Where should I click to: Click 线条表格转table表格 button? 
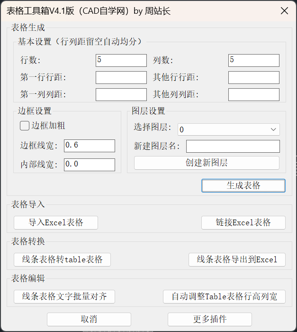(x=62, y=259)
